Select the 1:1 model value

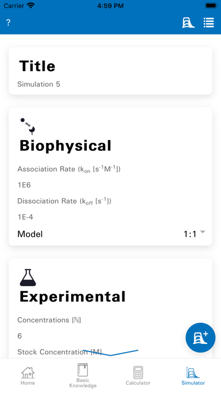pos(190,234)
